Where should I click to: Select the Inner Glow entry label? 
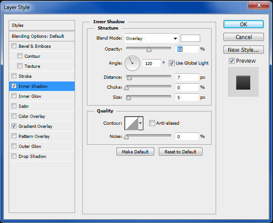pyautogui.click(x=30, y=96)
